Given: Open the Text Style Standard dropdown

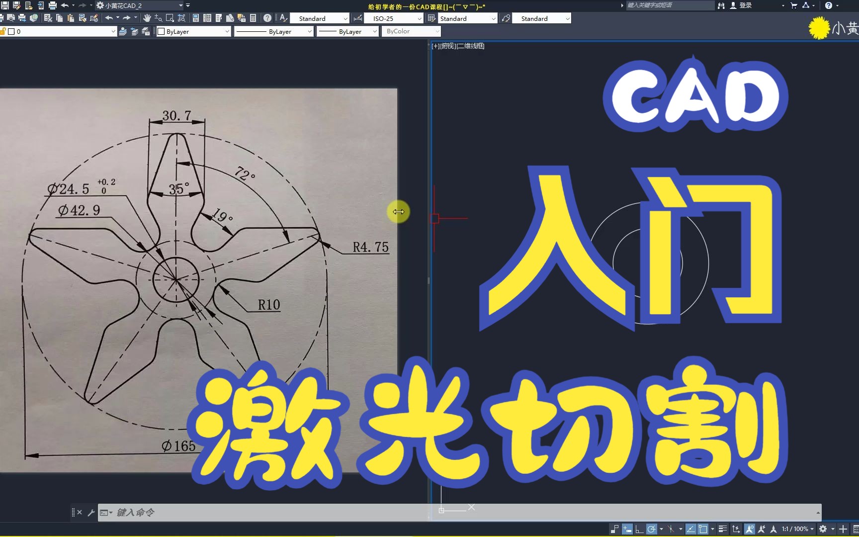Looking at the screenshot, I should 320,18.
